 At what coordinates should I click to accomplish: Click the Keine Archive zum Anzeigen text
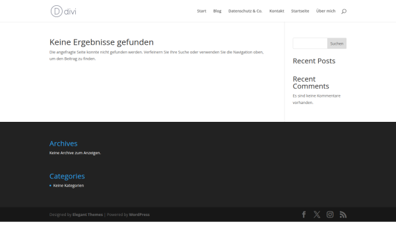click(x=75, y=153)
